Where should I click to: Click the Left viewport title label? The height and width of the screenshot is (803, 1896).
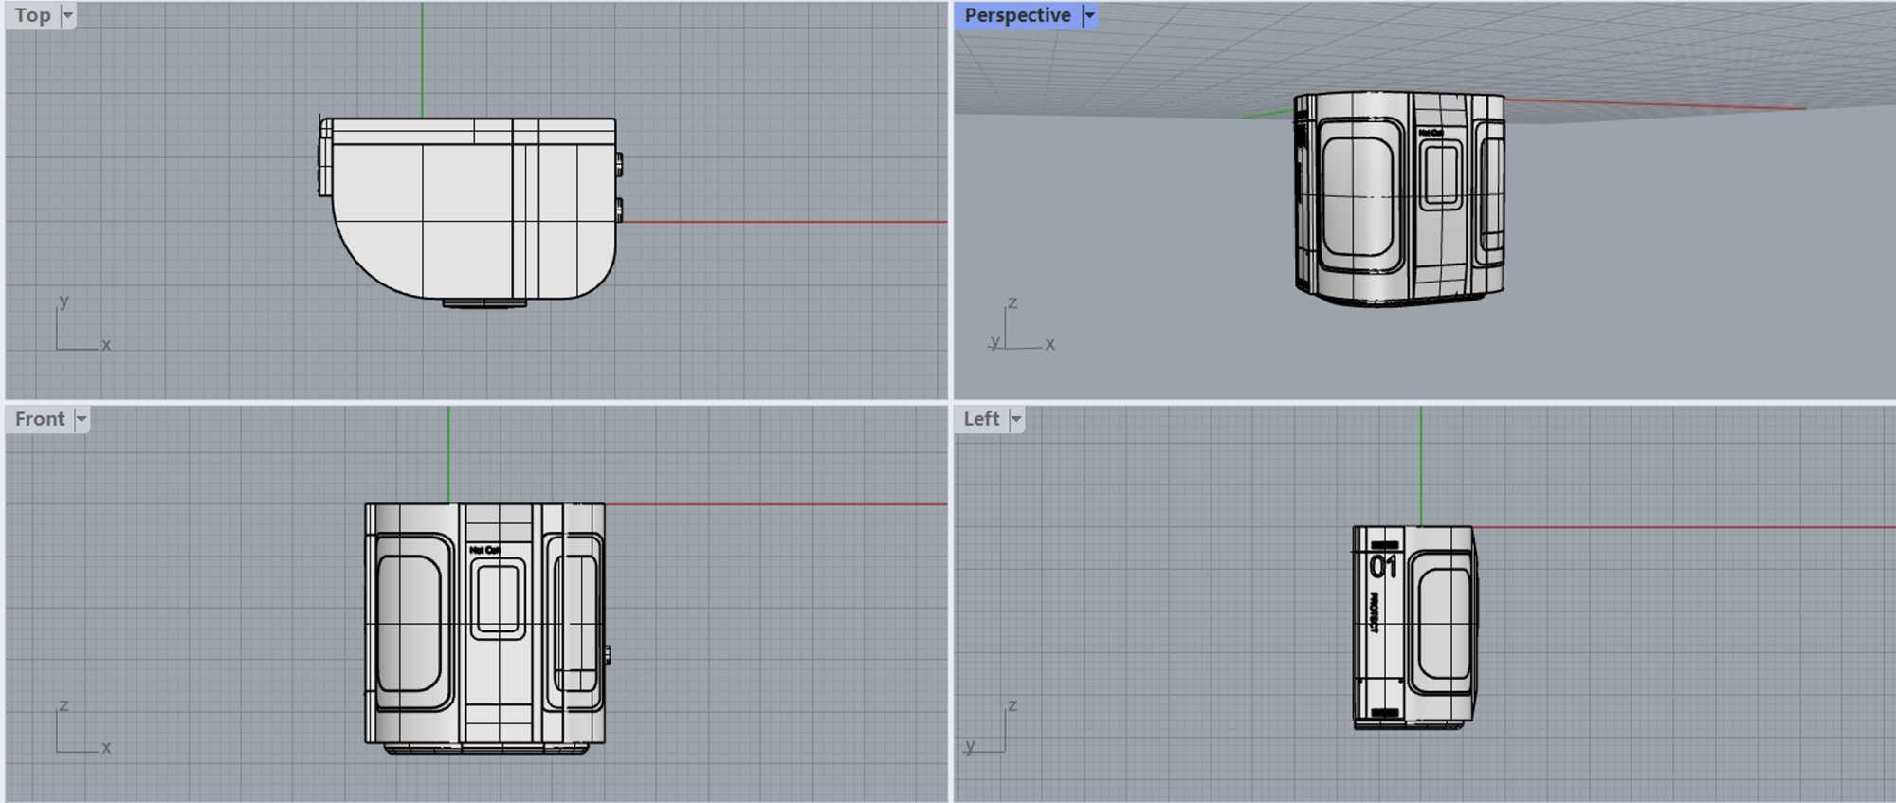point(981,419)
